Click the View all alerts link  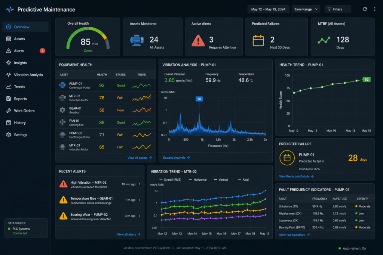point(129,234)
